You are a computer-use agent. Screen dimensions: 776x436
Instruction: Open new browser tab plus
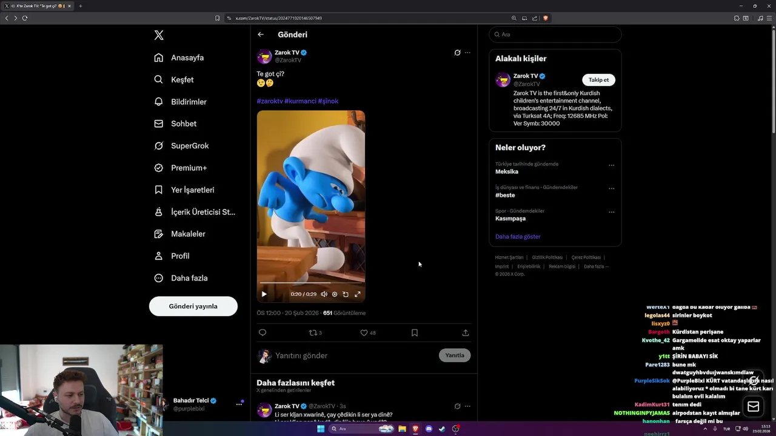pos(81,6)
